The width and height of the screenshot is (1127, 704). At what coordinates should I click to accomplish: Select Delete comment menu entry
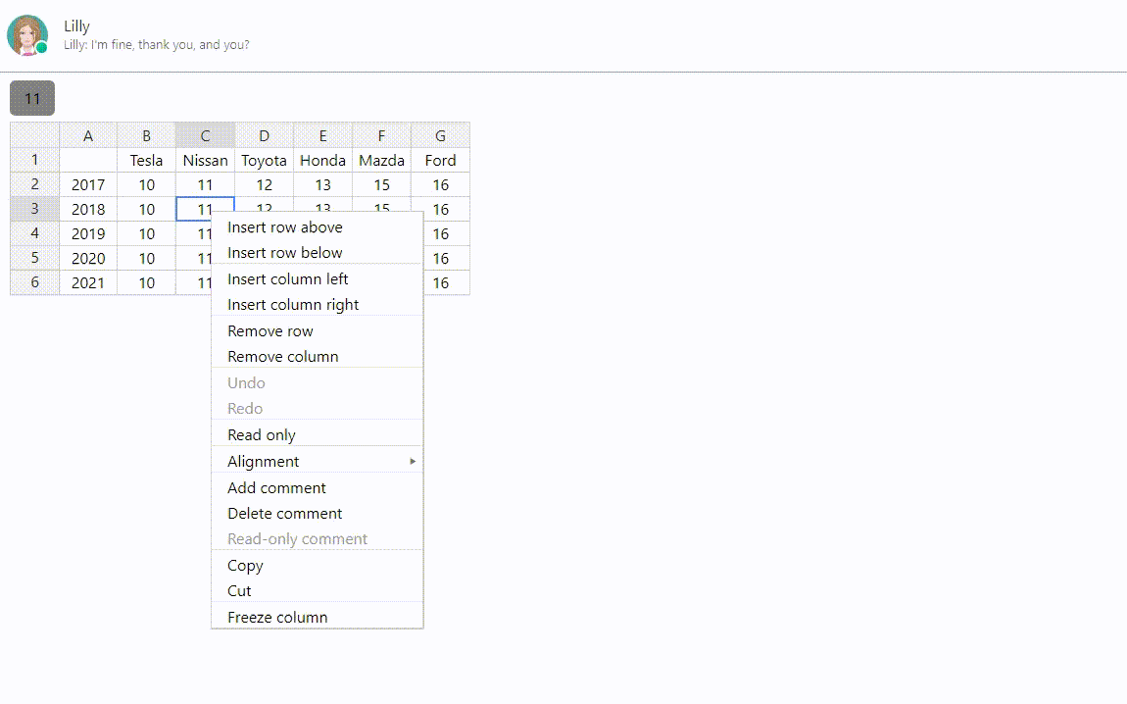tap(317, 514)
